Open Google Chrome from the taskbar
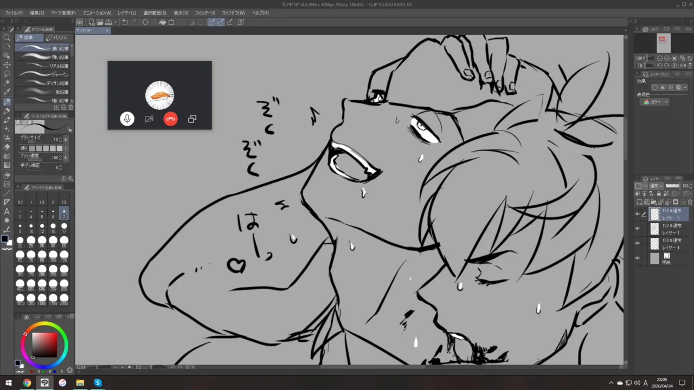The height and width of the screenshot is (390, 694). click(27, 383)
